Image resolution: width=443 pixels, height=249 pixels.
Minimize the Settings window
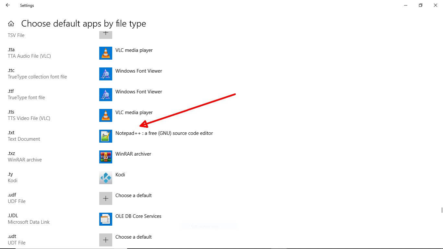(406, 5)
